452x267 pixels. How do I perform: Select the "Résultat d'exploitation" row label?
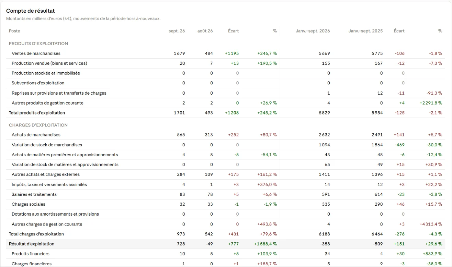(x=32, y=244)
